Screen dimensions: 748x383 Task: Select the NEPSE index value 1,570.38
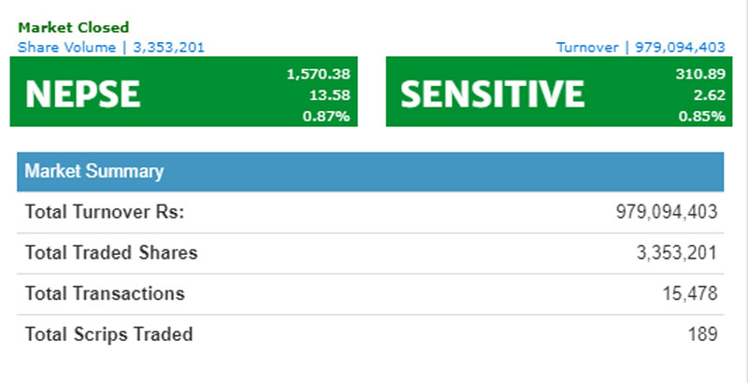coord(318,75)
